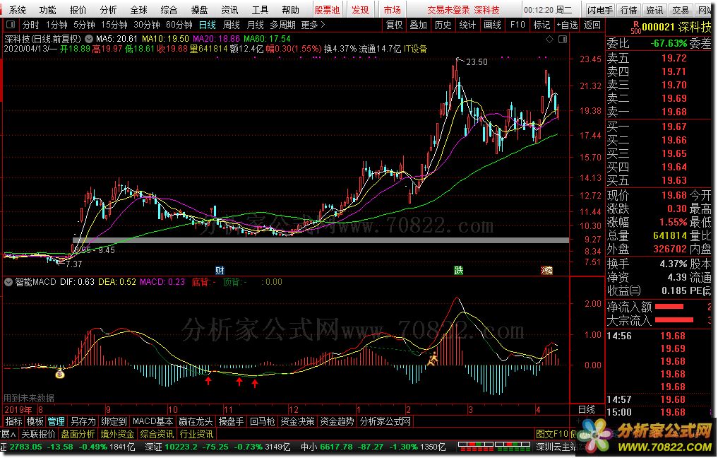Viewport: 718px width, 458px height.
Task: Click the 返回 button
Action: pyautogui.click(x=592, y=25)
